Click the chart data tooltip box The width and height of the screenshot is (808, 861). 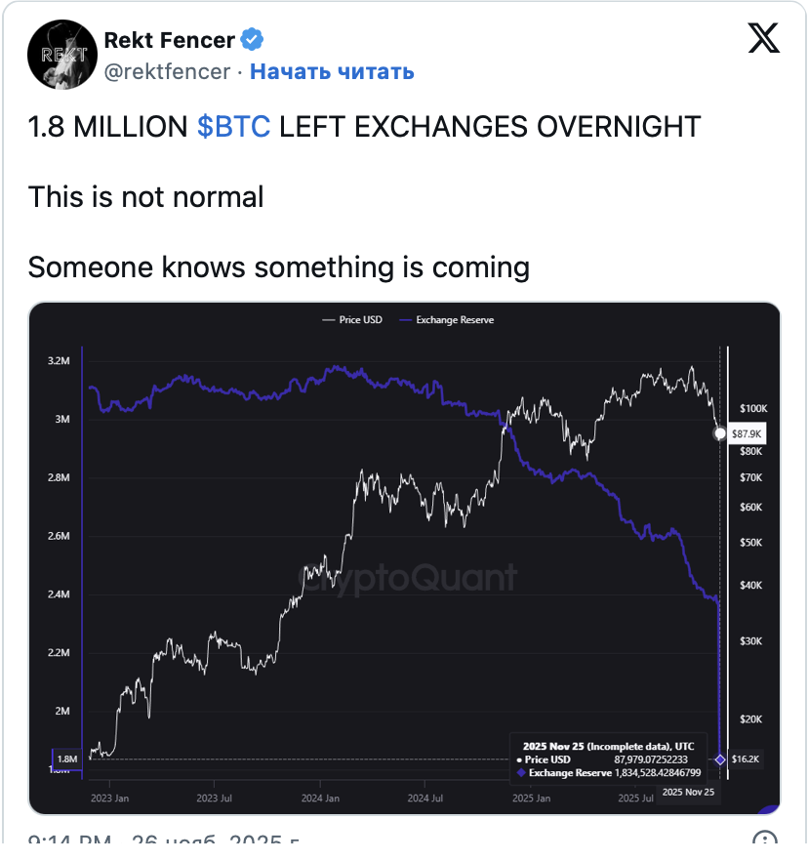pyautogui.click(x=610, y=758)
